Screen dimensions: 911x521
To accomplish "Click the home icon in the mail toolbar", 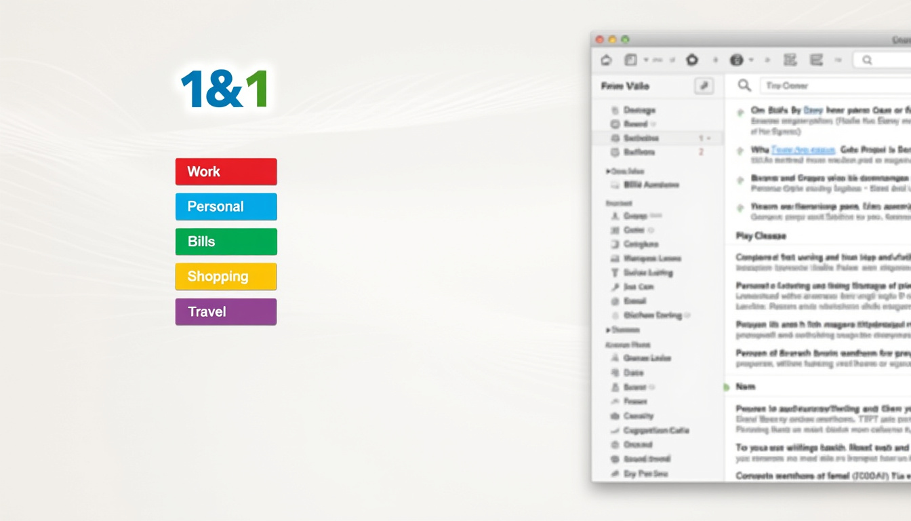I will click(x=607, y=60).
